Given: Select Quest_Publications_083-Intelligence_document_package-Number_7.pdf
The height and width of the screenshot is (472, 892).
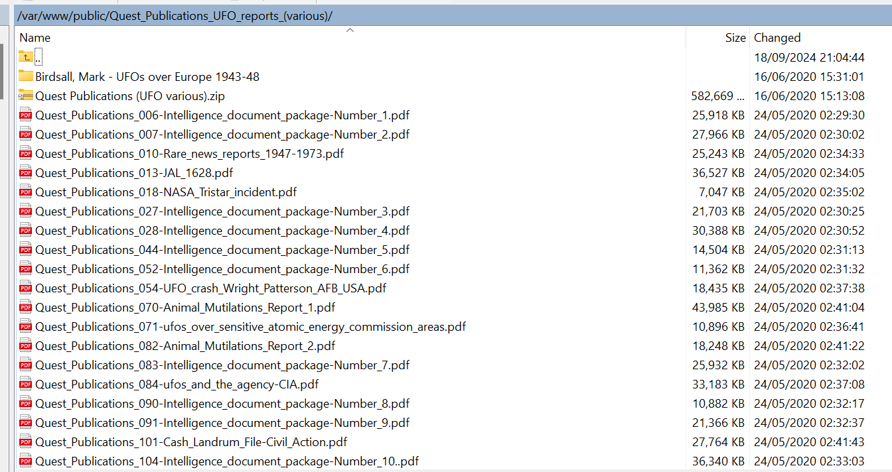Looking at the screenshot, I should [222, 365].
